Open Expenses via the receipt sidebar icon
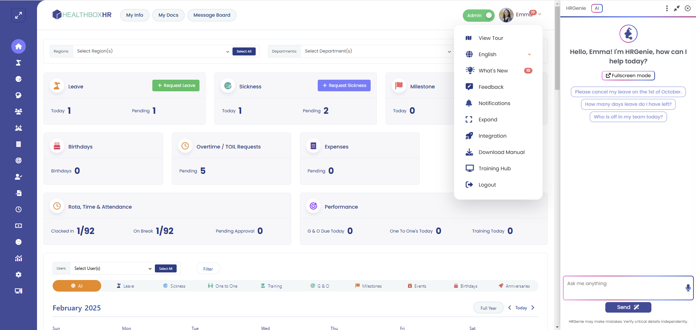Screen dimensions: 696x330 (18, 144)
